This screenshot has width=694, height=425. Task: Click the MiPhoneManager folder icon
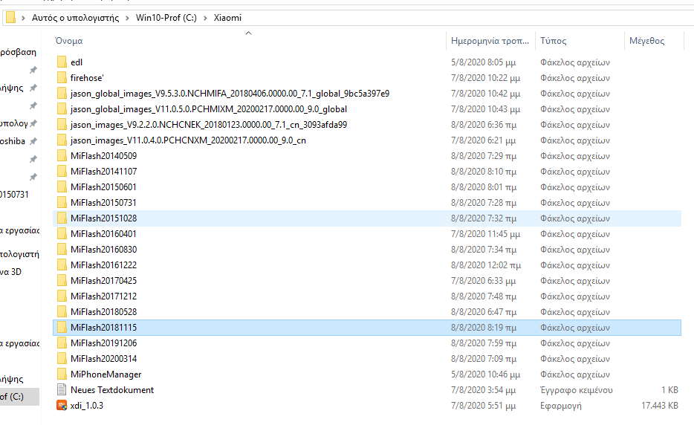(x=62, y=374)
